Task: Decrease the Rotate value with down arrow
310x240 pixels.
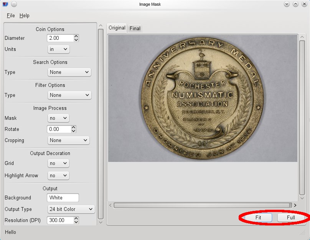Action: pos(74,131)
